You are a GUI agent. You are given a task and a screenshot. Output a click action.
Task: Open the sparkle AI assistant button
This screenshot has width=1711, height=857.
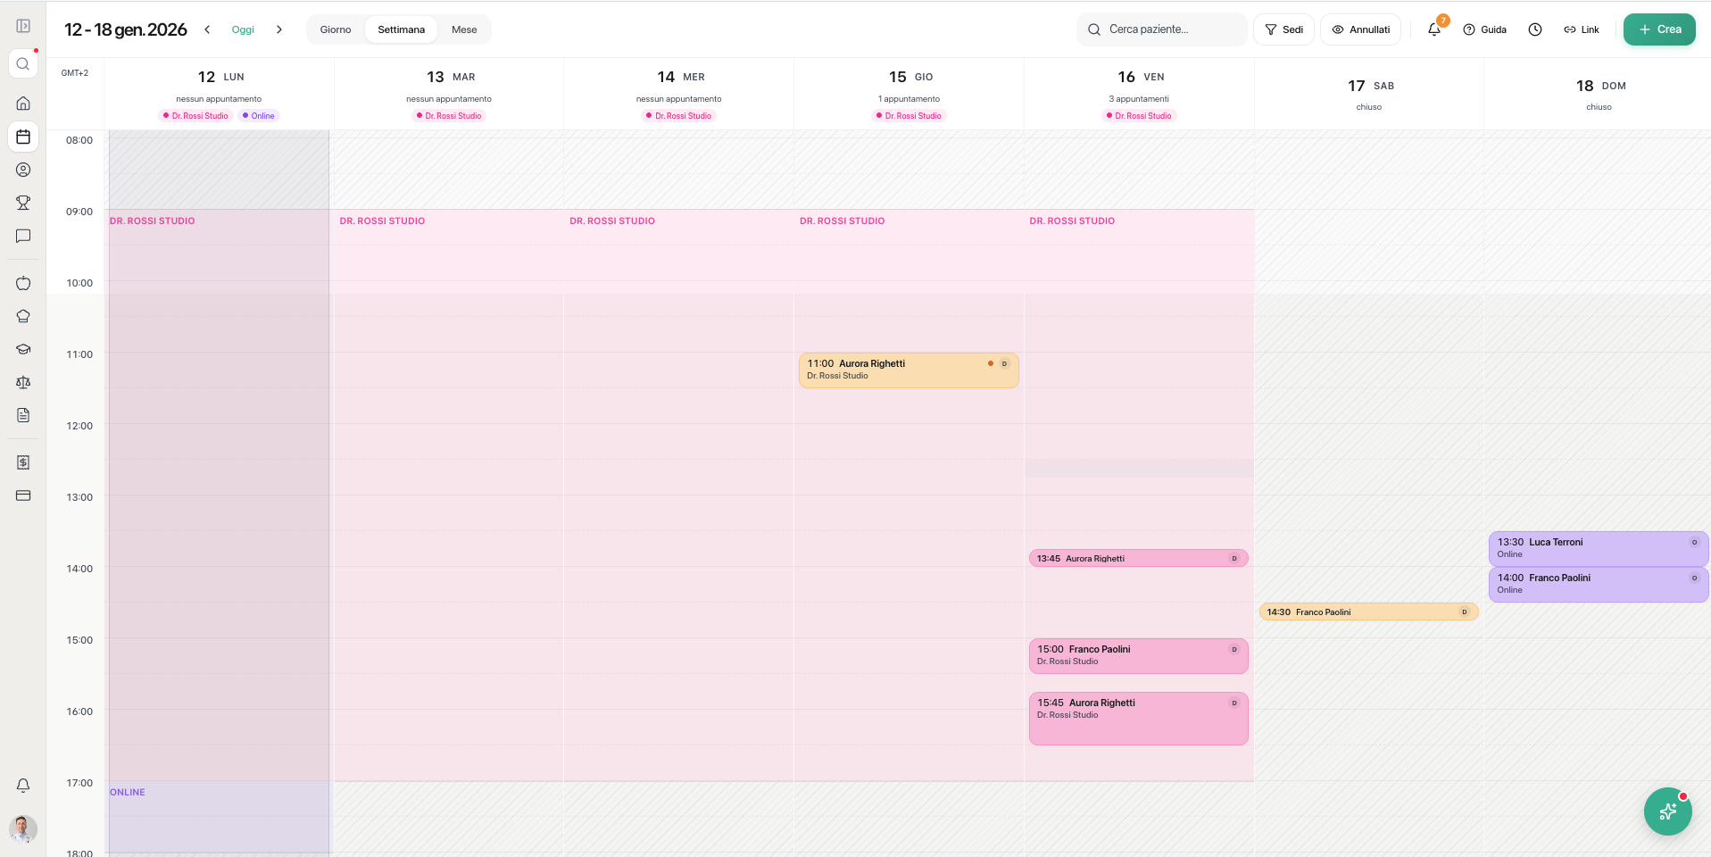coord(1667,811)
